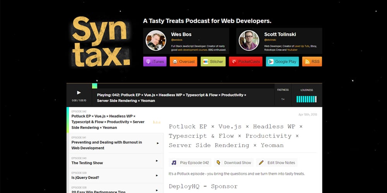Open Scott Tolinski avatar photo
Screen dimensions: 387x193
(x=249, y=41)
